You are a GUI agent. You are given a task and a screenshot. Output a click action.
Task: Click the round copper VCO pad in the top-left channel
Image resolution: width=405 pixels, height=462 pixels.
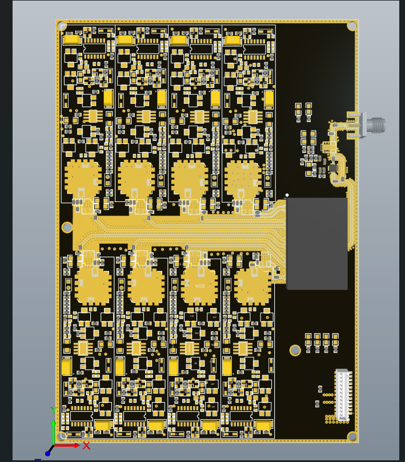point(83,179)
